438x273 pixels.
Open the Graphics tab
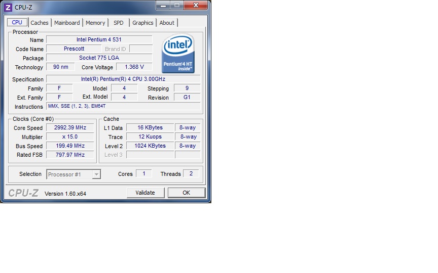[x=143, y=23]
